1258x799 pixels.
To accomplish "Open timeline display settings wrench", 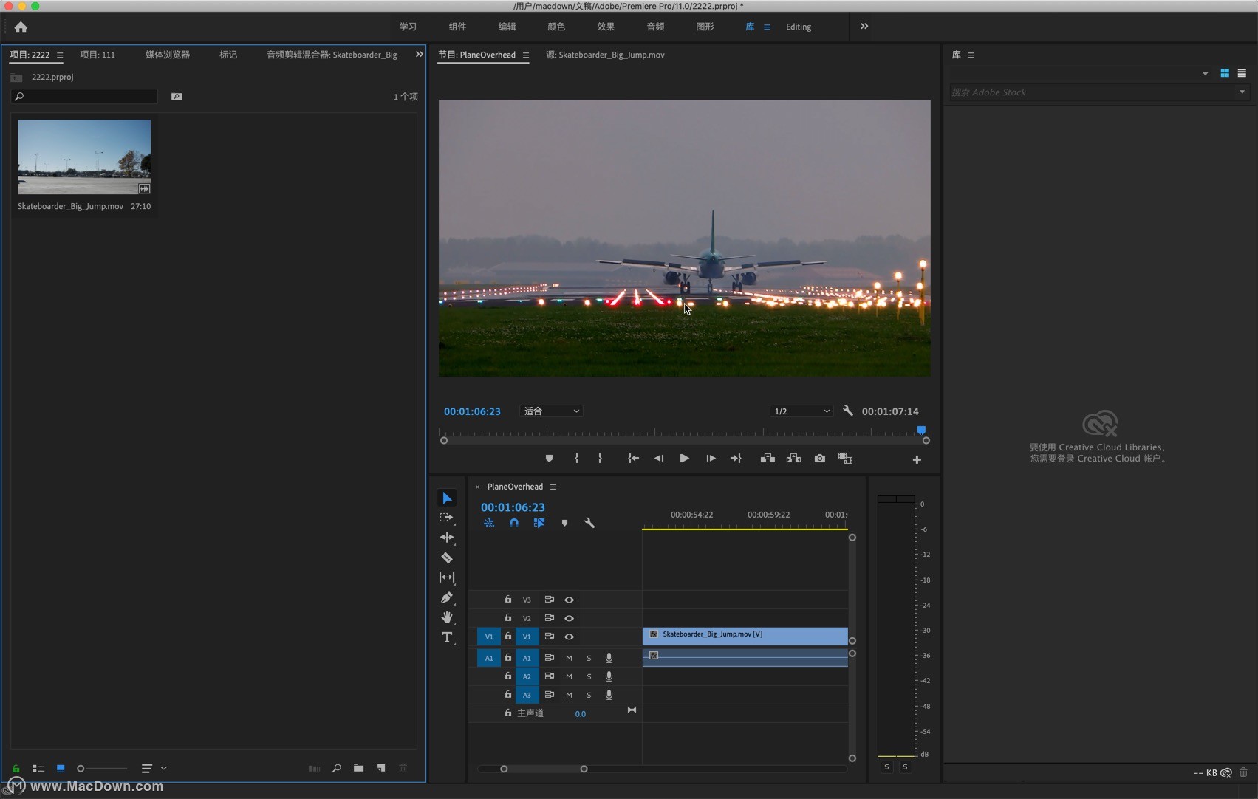I will pyautogui.click(x=589, y=523).
